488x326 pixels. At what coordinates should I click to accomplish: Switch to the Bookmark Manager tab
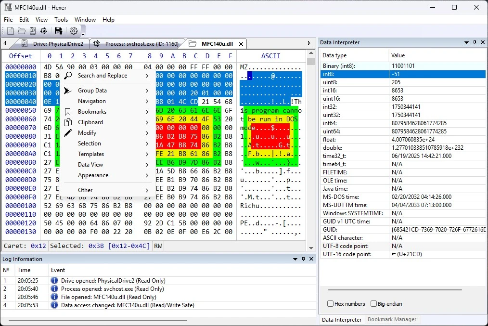click(392, 319)
